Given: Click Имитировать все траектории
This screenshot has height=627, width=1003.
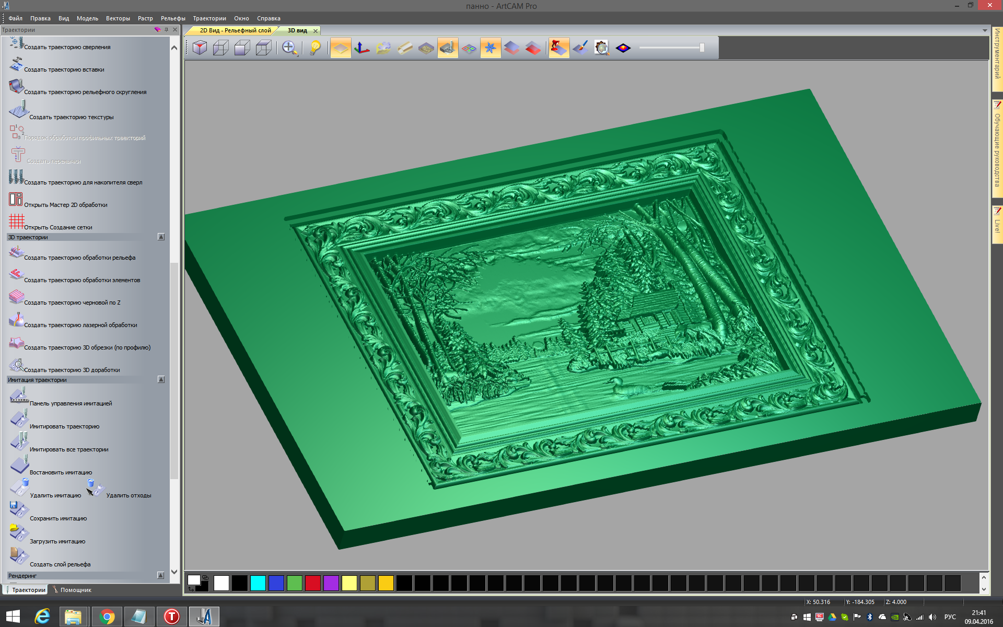Looking at the screenshot, I should pos(68,449).
